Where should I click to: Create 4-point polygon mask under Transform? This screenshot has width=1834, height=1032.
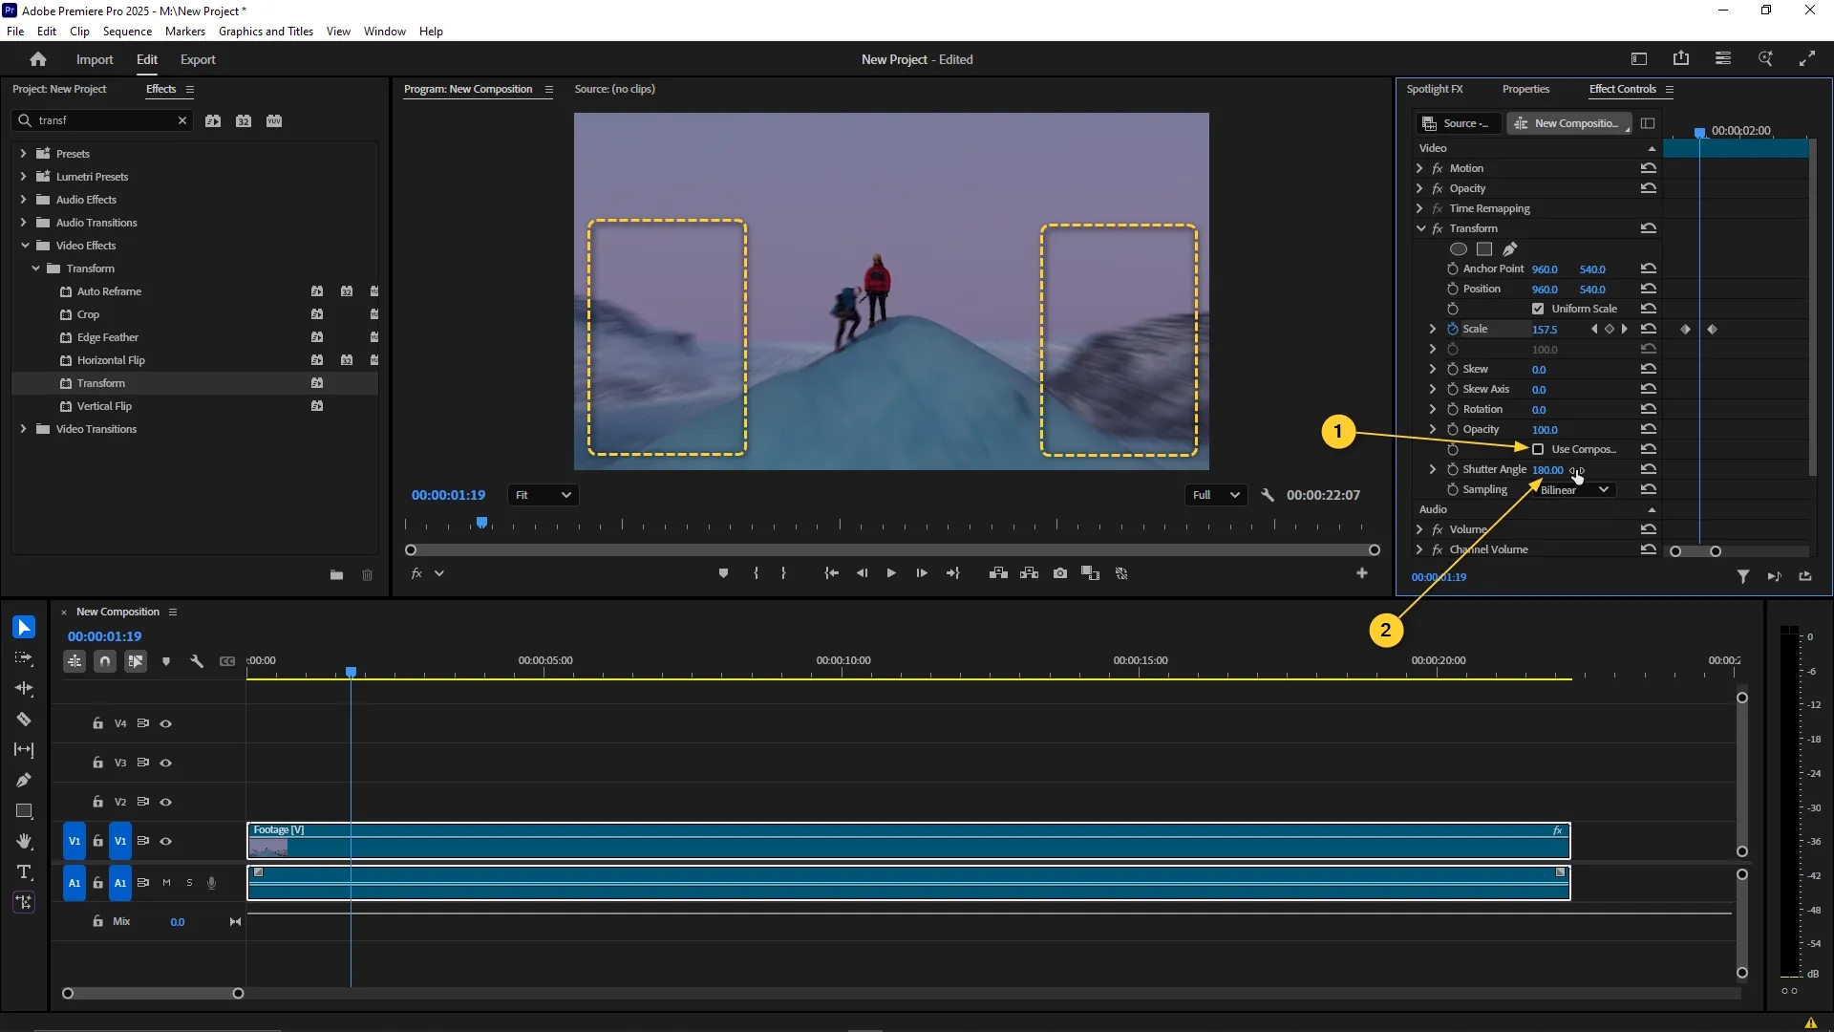(x=1484, y=249)
